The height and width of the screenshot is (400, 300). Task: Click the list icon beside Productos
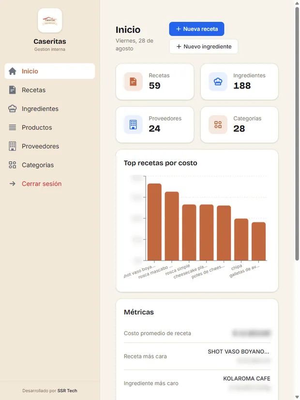(12, 127)
